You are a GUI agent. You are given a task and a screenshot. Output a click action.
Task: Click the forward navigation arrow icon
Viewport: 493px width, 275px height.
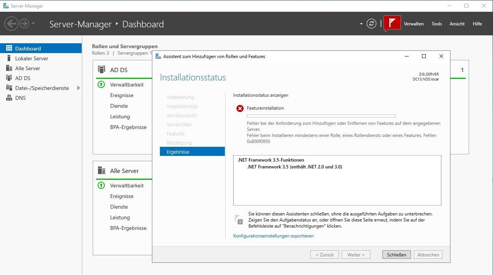[x=24, y=24]
